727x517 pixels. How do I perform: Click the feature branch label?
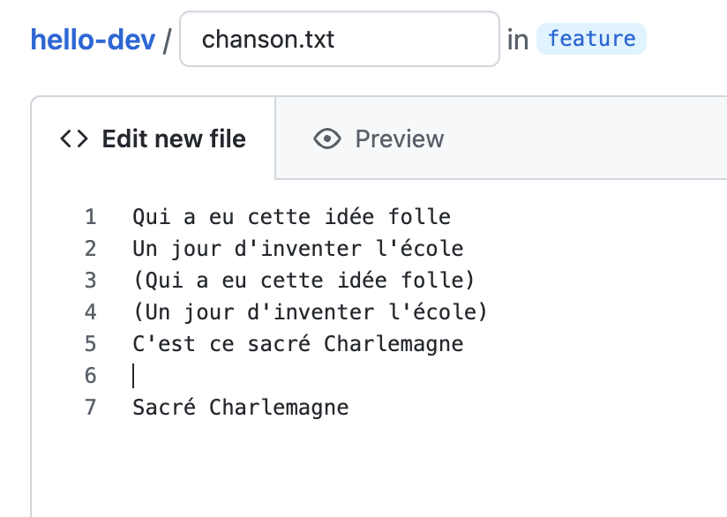coord(591,39)
